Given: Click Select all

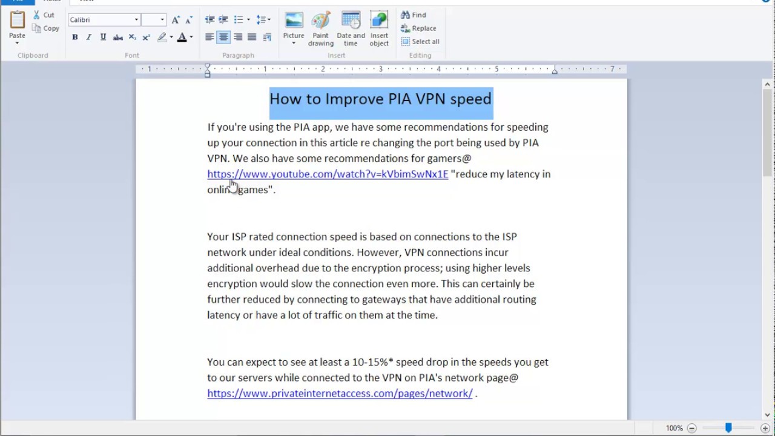Looking at the screenshot, I should pos(420,42).
